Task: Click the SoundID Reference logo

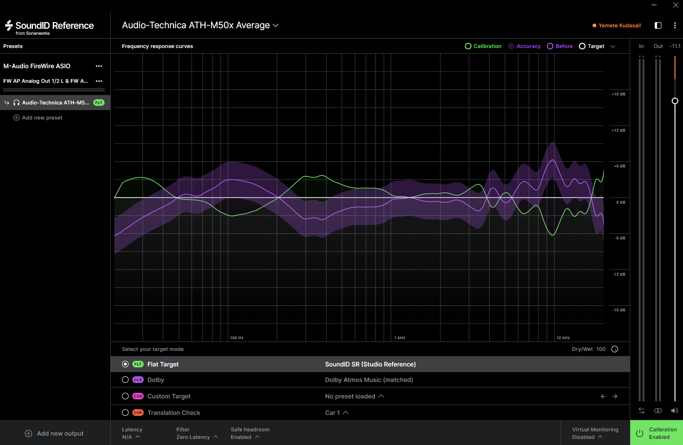Action: pyautogui.click(x=49, y=27)
